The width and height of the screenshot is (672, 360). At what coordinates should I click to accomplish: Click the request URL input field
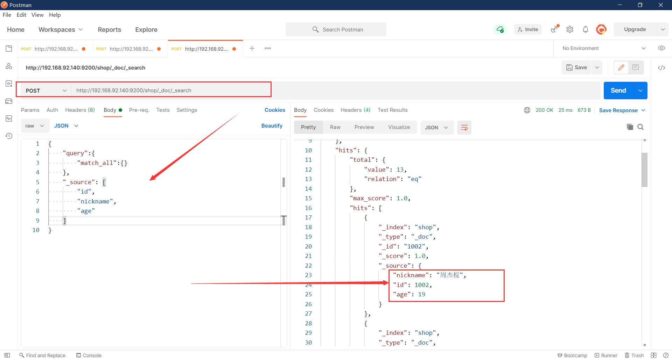click(x=336, y=91)
